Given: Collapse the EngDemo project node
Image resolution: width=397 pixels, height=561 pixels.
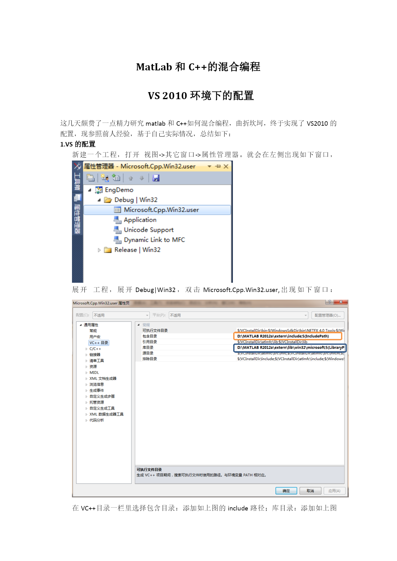Looking at the screenshot, I should click(x=90, y=190).
